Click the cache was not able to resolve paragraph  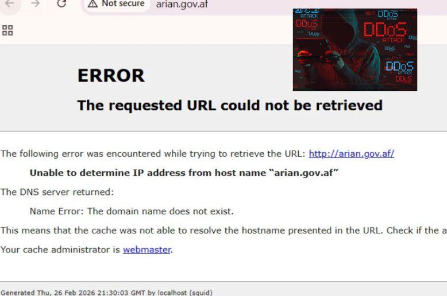(223, 230)
